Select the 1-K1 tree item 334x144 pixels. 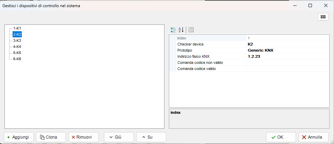pyautogui.click(x=17, y=28)
